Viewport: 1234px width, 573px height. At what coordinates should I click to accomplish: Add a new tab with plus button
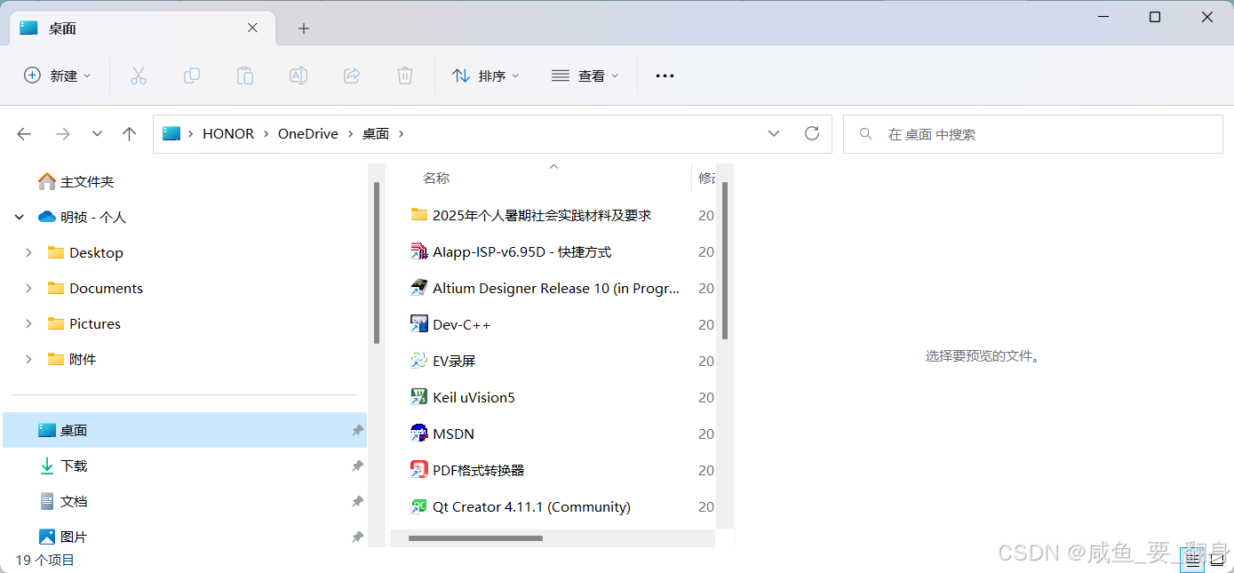coord(304,28)
